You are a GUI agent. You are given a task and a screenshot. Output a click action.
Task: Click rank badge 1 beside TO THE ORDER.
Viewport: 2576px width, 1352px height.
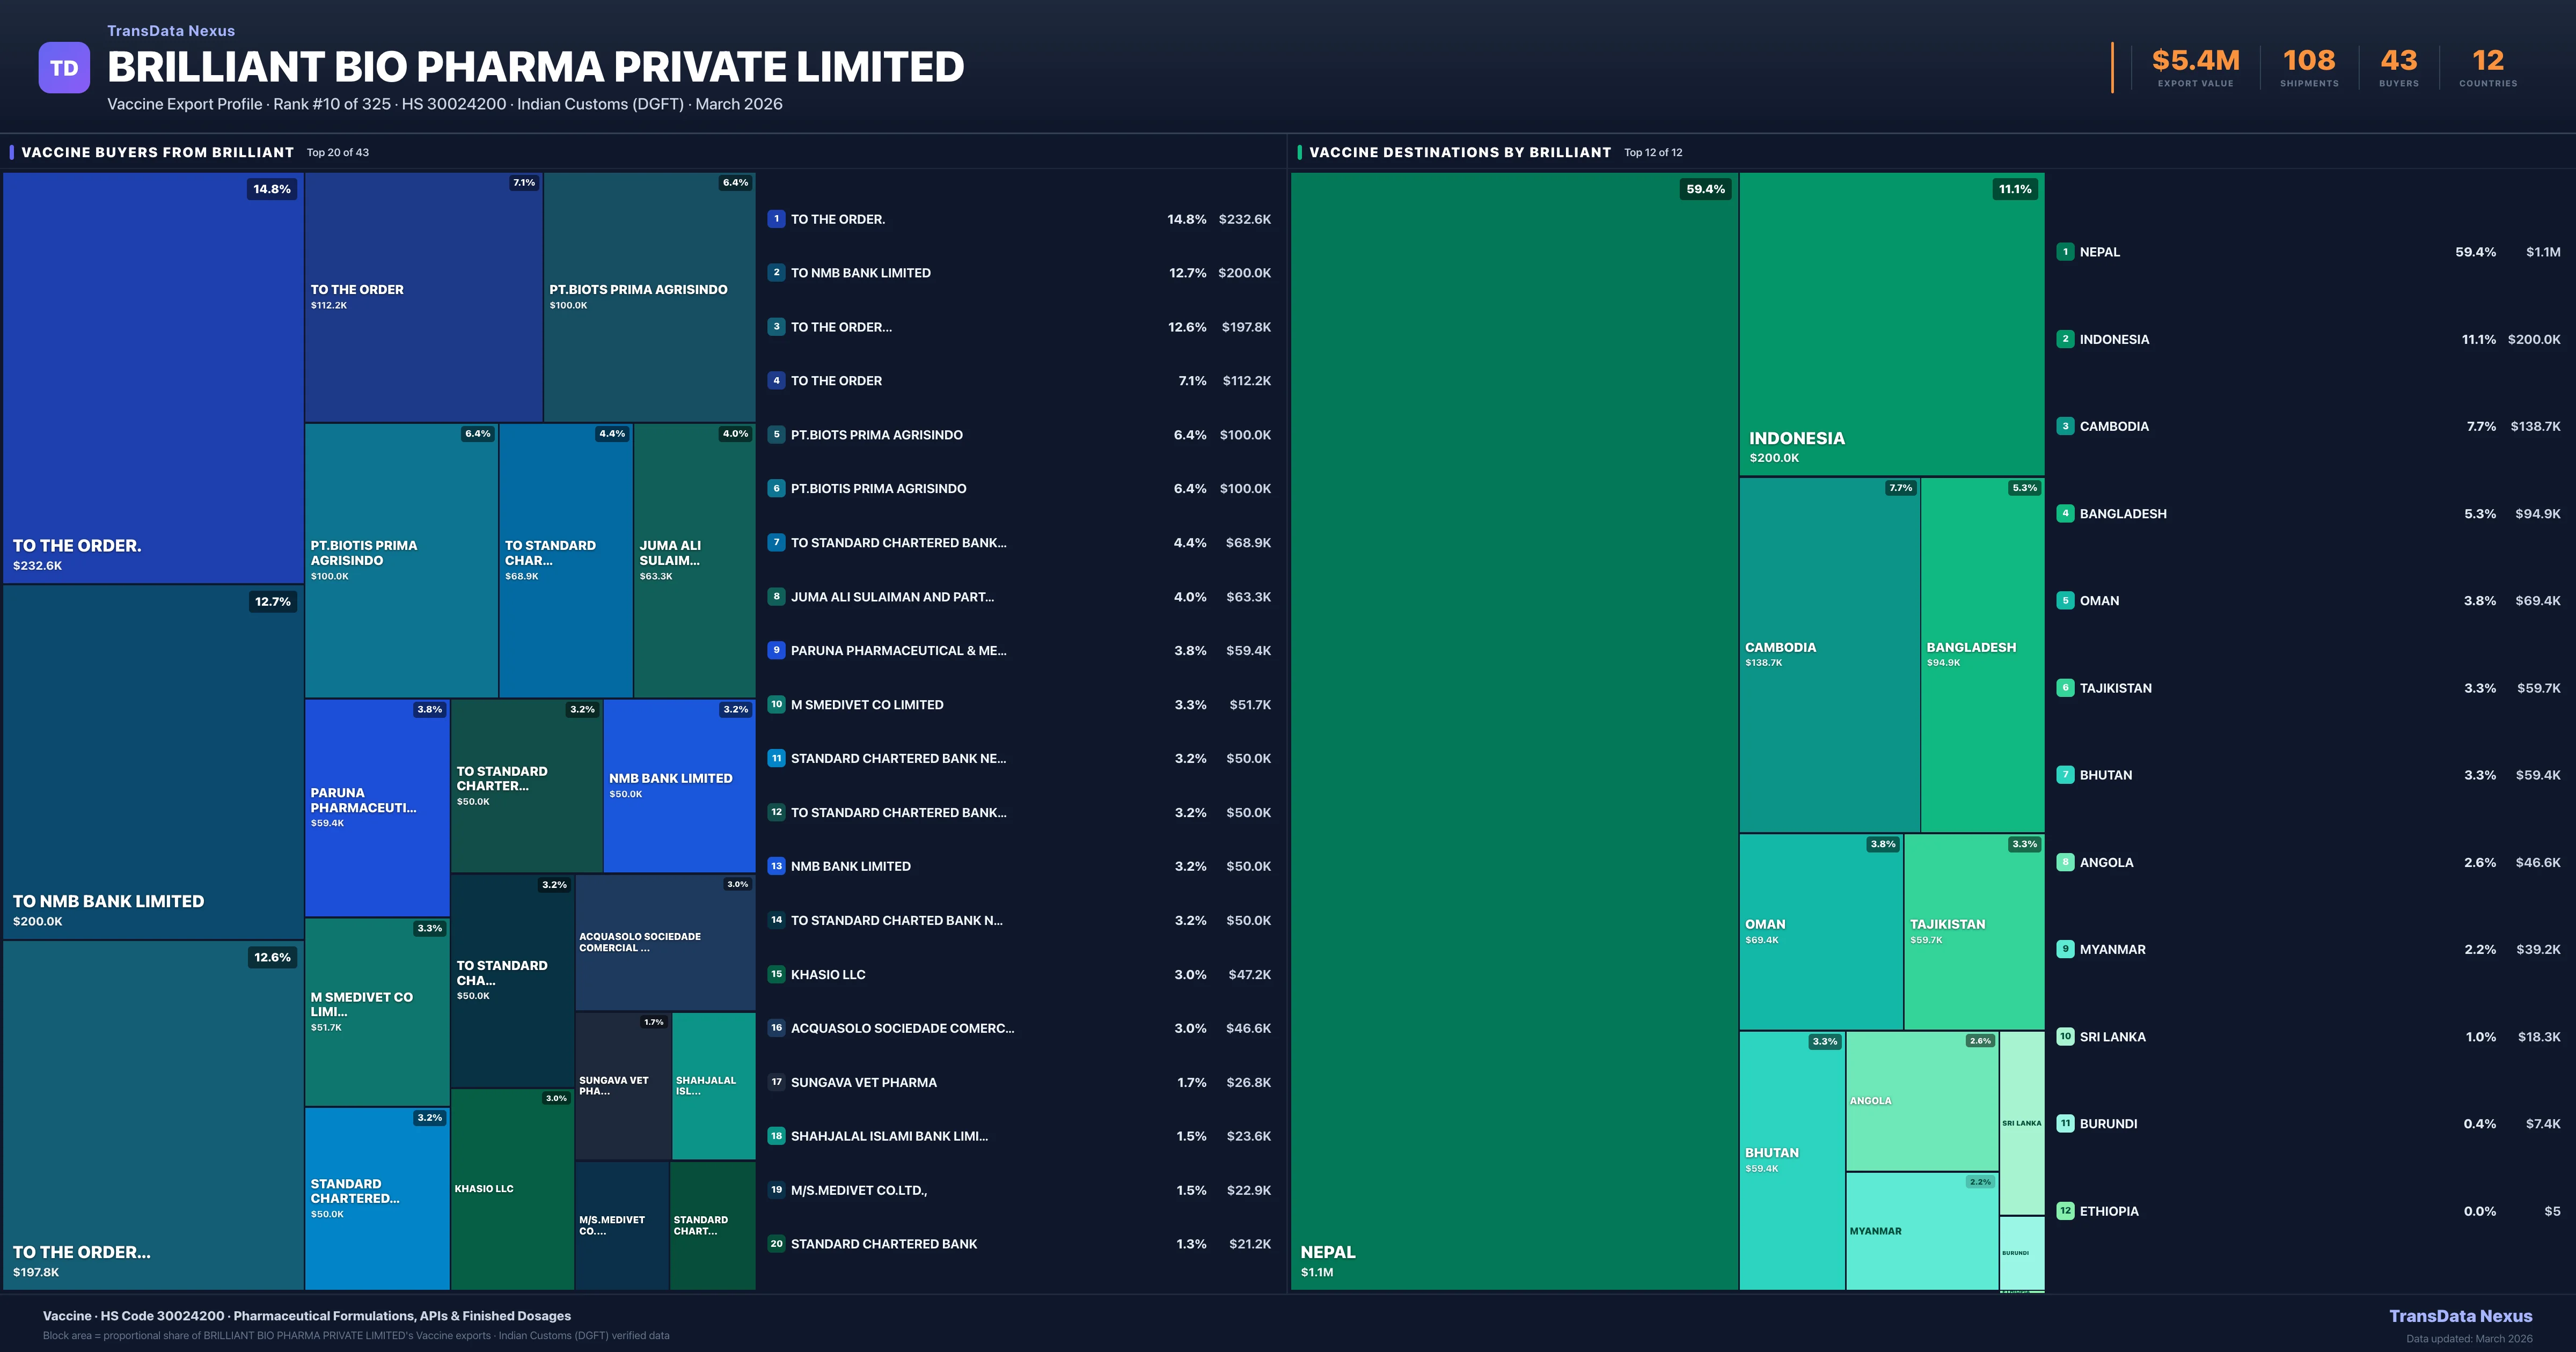pos(776,219)
